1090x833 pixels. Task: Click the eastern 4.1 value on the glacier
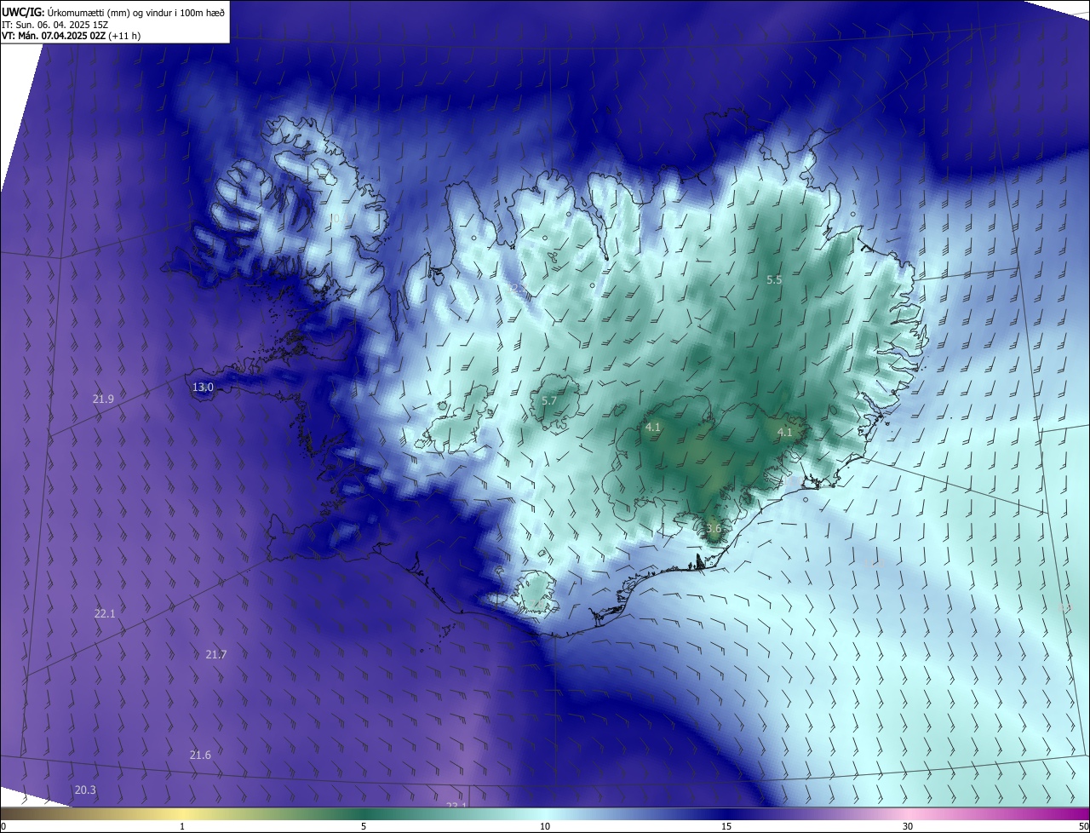[x=785, y=432]
